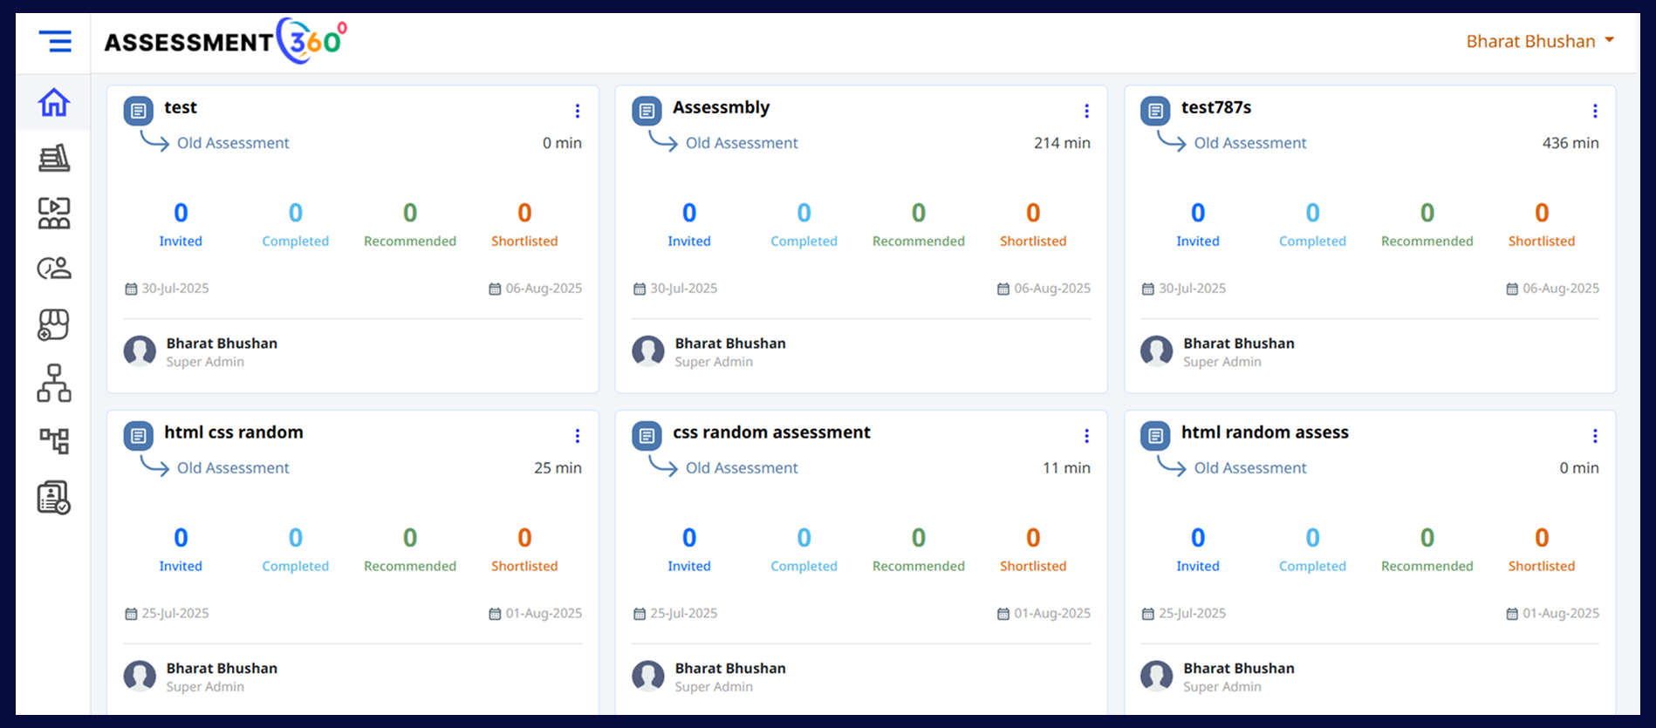1656x728 pixels.
Task: Click 214 min duration on Assessmbly card
Action: coord(1062,143)
